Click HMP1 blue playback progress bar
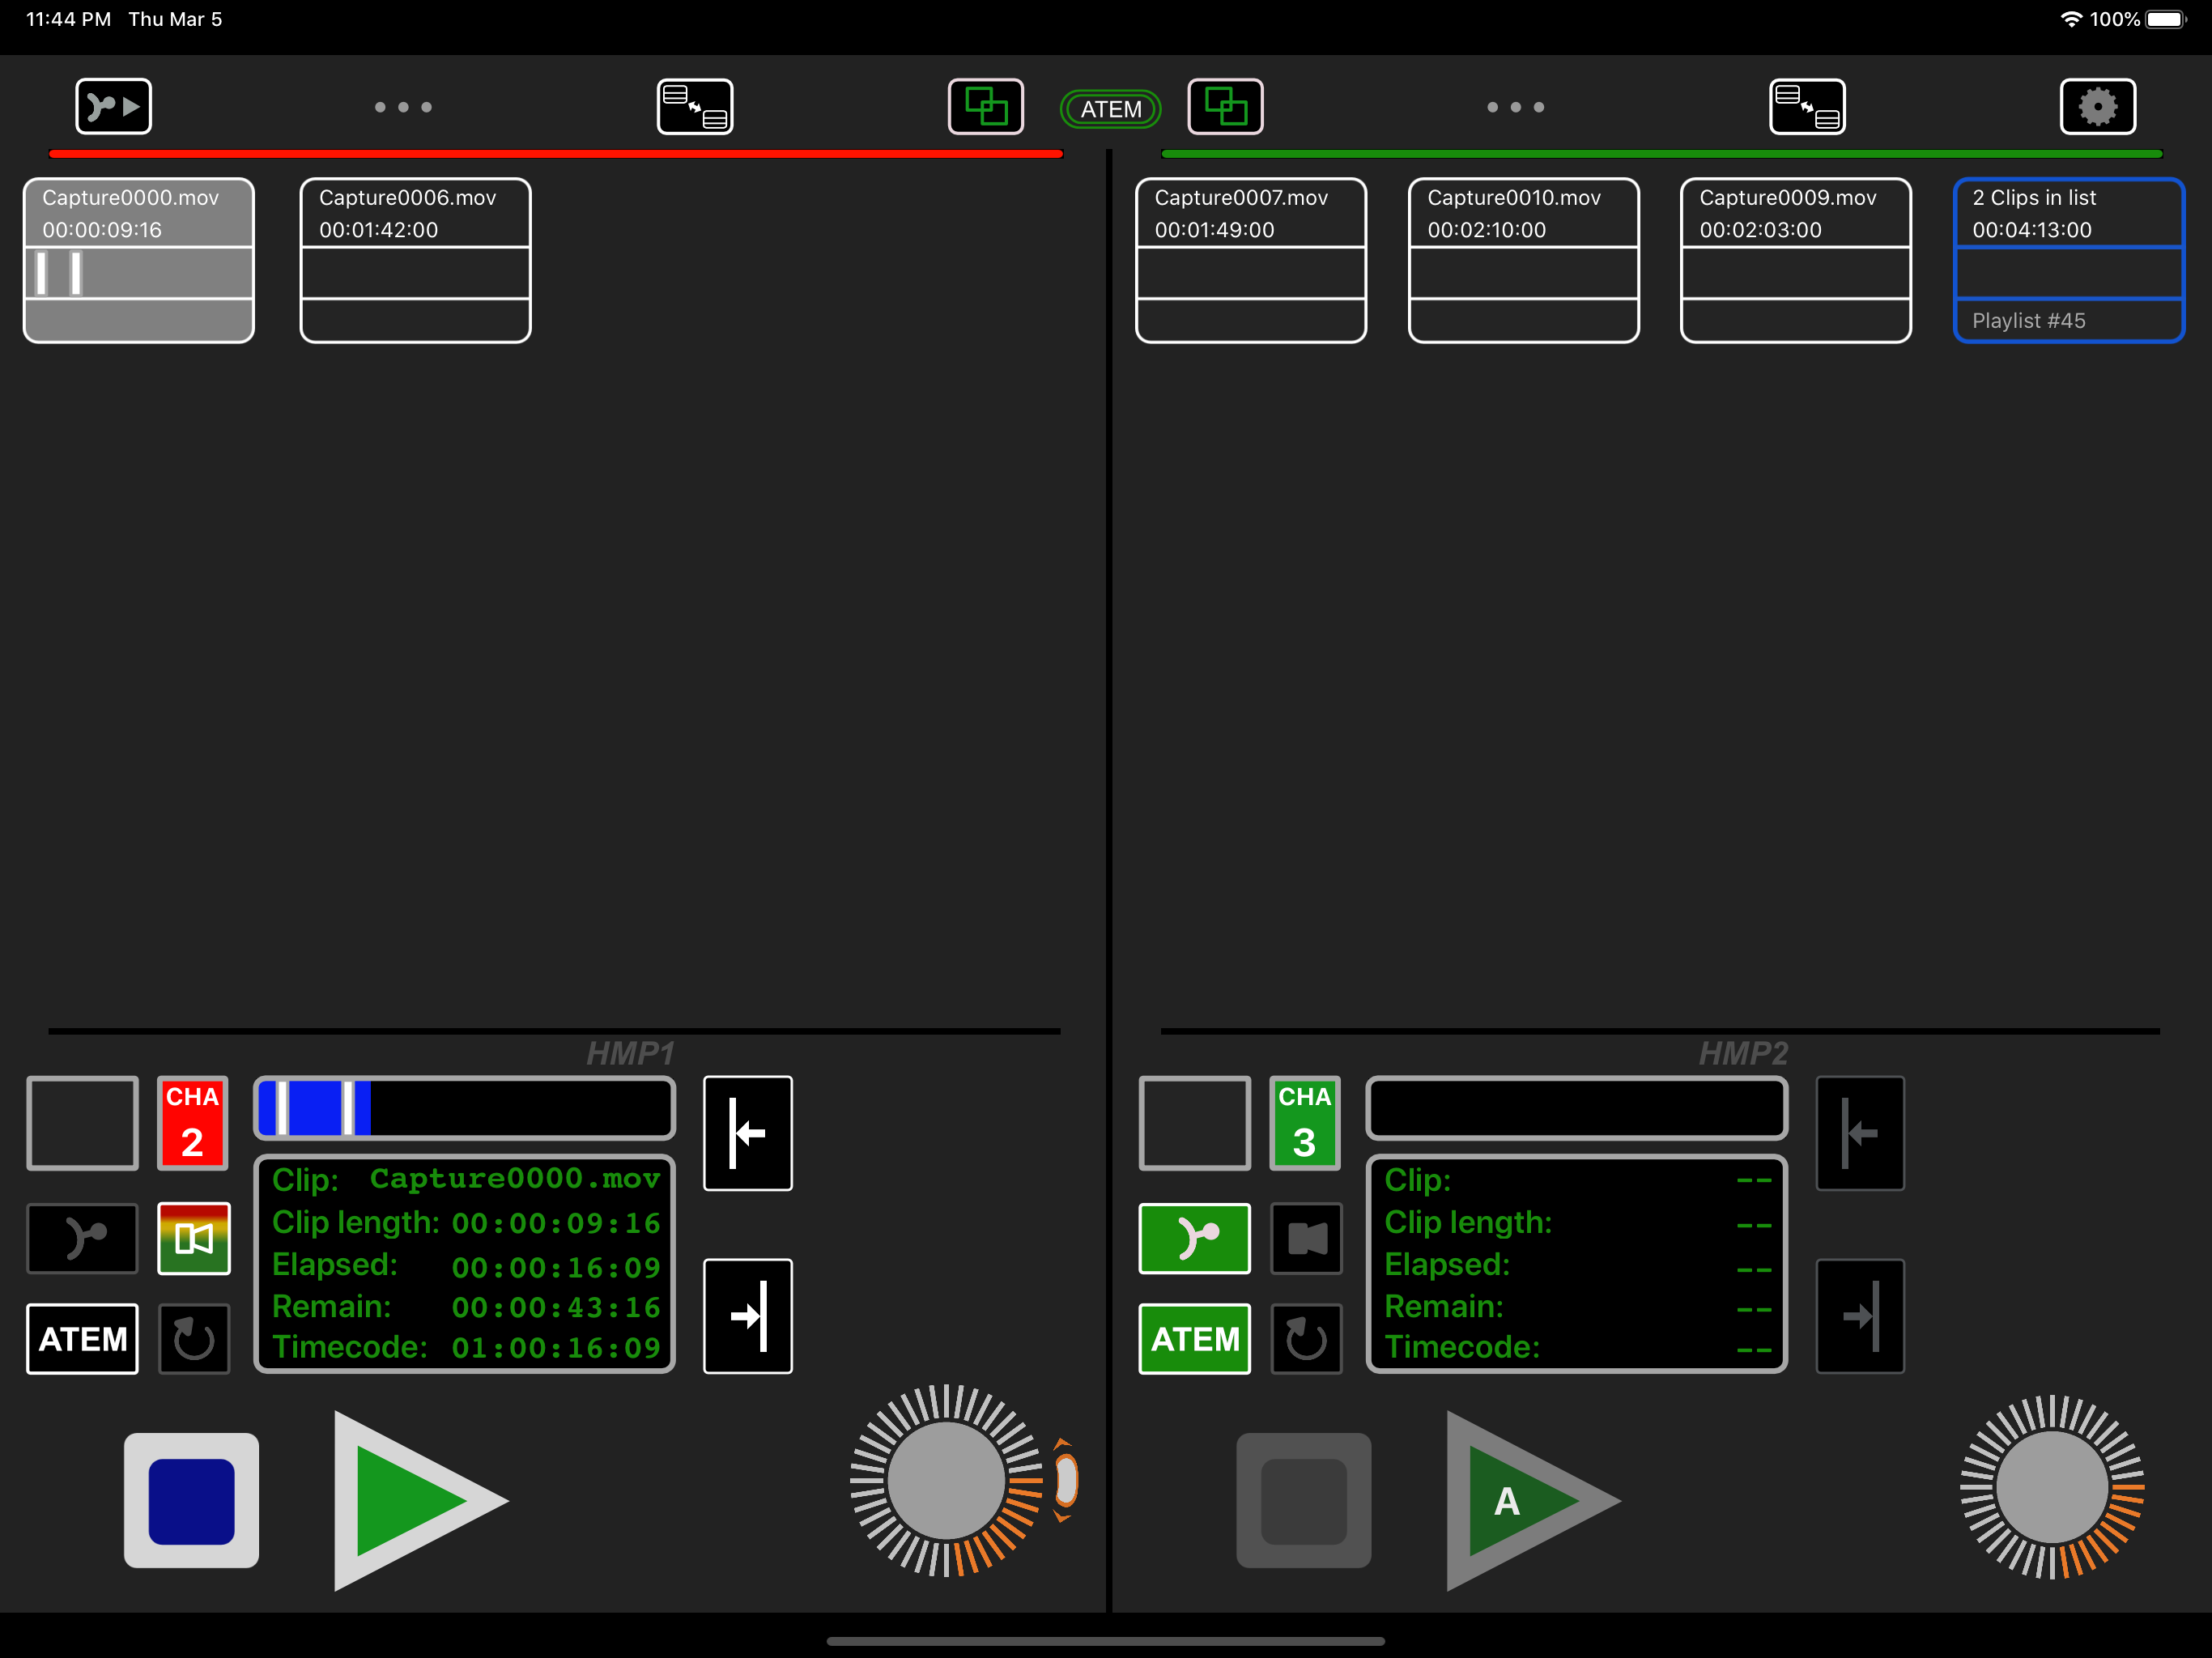The height and width of the screenshot is (1658, 2212). point(464,1108)
